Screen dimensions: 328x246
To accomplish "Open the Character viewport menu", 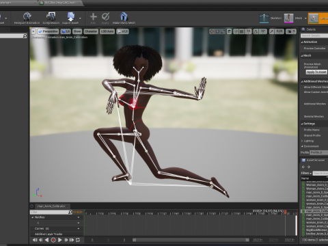I will tap(91, 31).
